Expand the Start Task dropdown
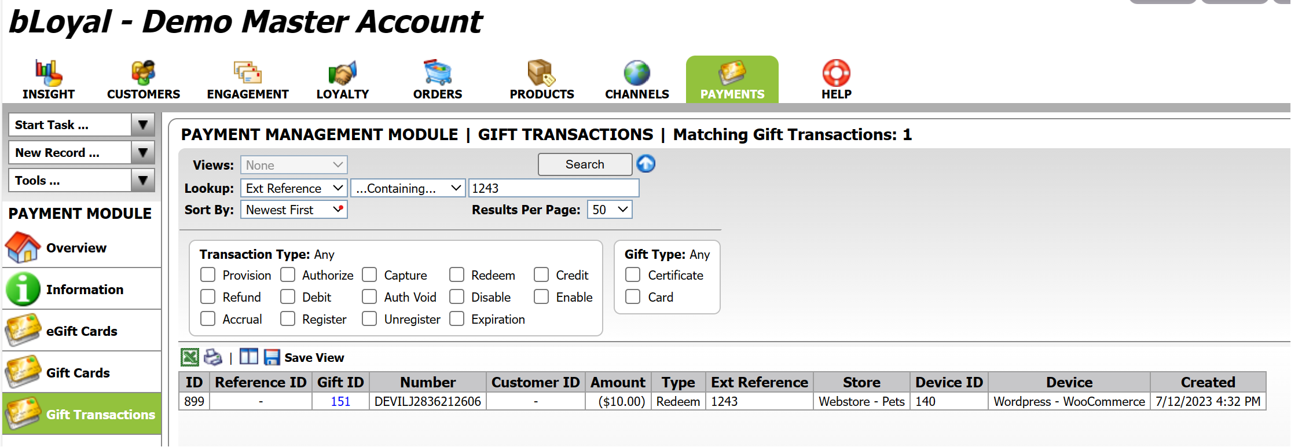This screenshot has width=1291, height=447. coord(142,124)
